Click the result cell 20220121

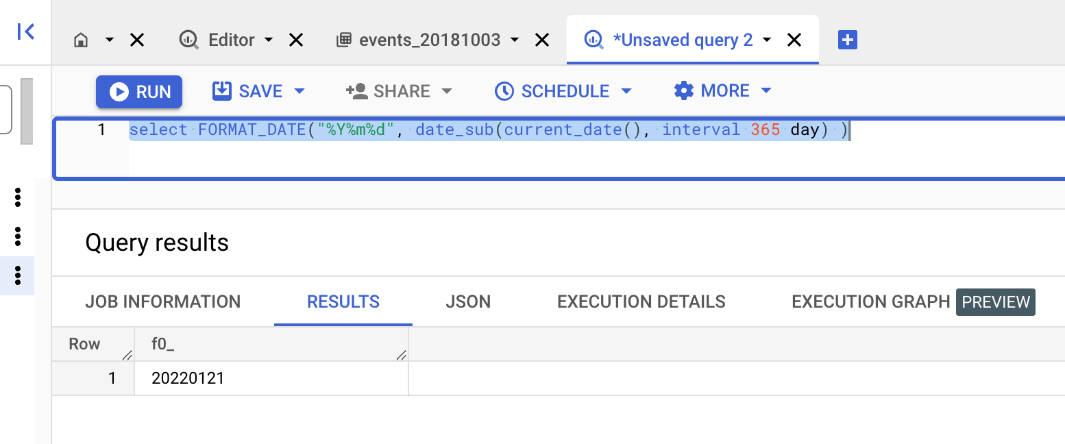pyautogui.click(x=188, y=378)
